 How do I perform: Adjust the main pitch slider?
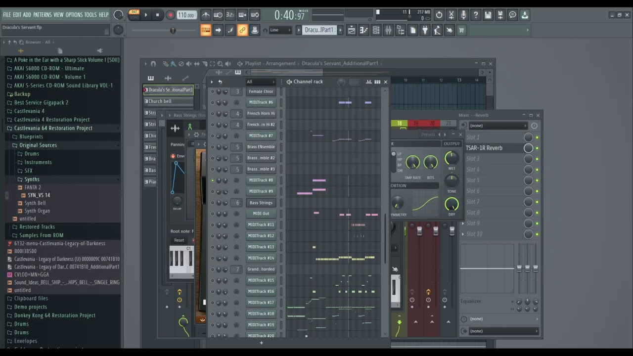(173, 30)
